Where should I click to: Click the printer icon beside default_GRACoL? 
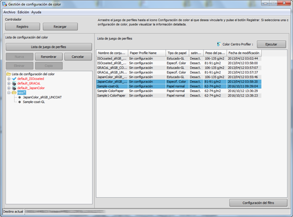click(x=14, y=84)
